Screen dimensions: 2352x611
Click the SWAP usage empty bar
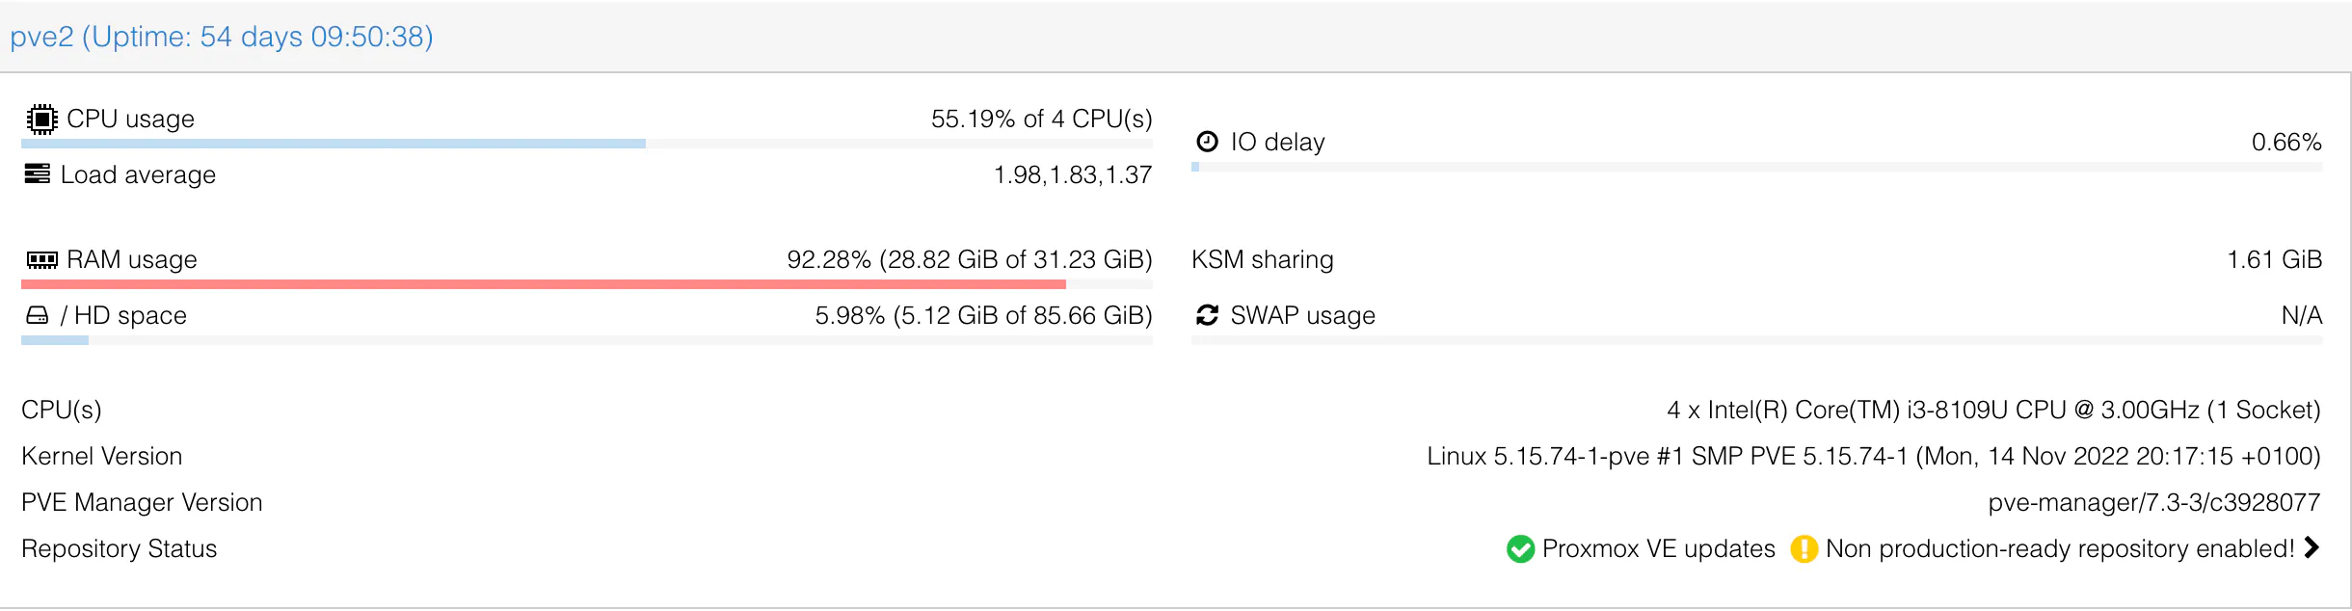click(x=1756, y=340)
